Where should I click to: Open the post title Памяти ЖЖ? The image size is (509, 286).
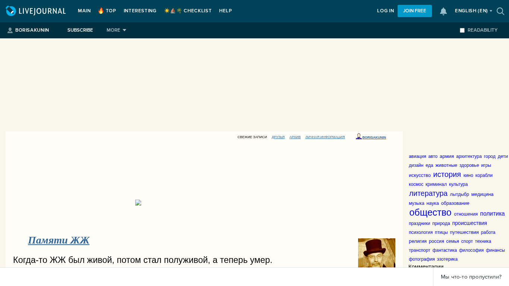[x=59, y=240]
